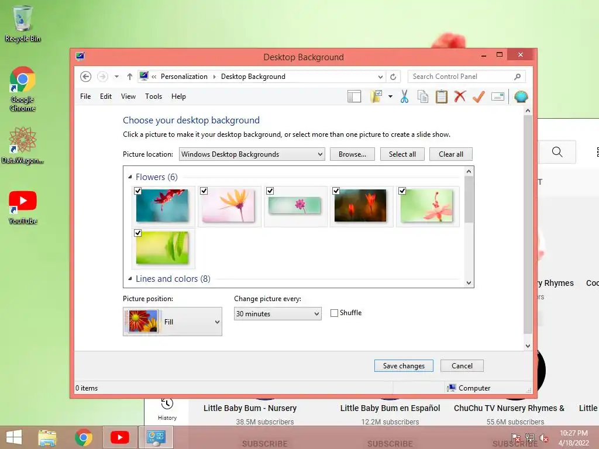Click the Action Center flag tray icon
The height and width of the screenshot is (449, 599).
click(x=516, y=438)
